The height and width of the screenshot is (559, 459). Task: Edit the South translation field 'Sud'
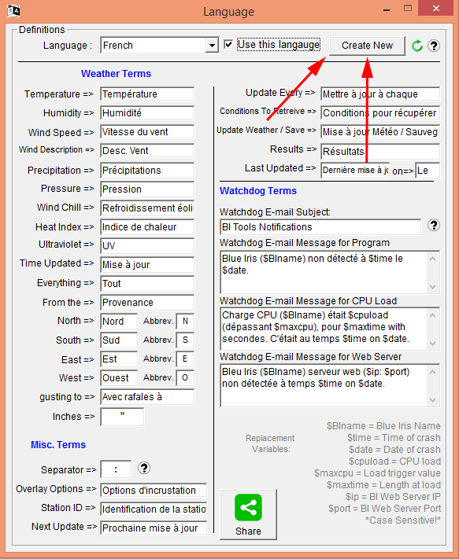click(119, 340)
